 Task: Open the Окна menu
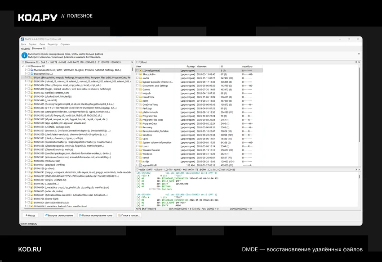[x=42, y=44]
